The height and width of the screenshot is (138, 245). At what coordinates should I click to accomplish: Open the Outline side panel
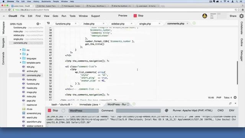pyautogui.click(x=242, y=42)
